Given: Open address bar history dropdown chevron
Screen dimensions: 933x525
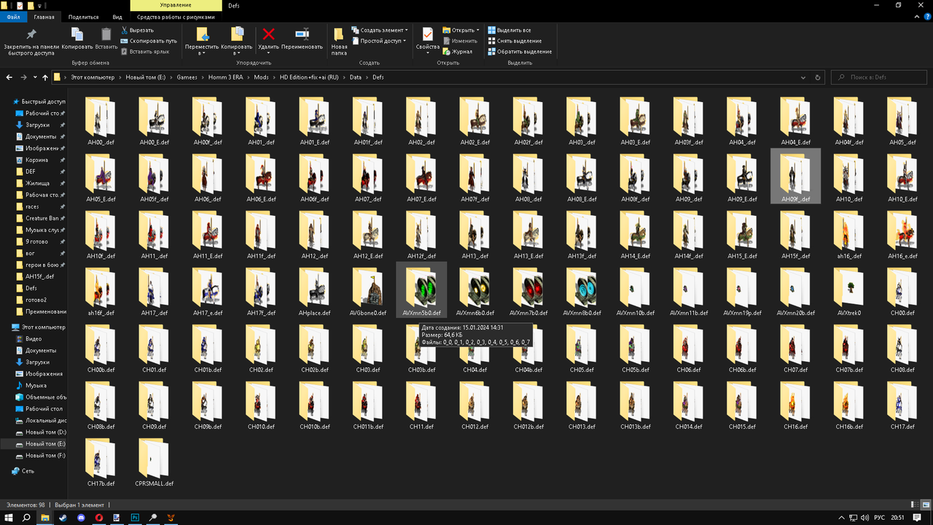Looking at the screenshot, I should [803, 77].
